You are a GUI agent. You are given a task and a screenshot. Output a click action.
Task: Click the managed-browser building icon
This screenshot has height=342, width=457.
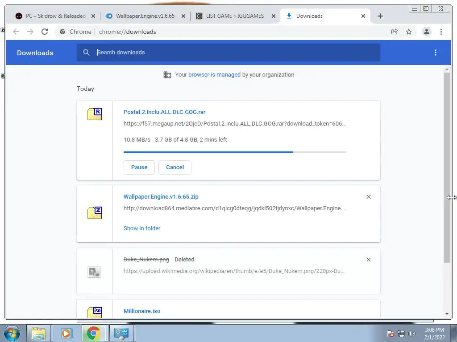(167, 75)
